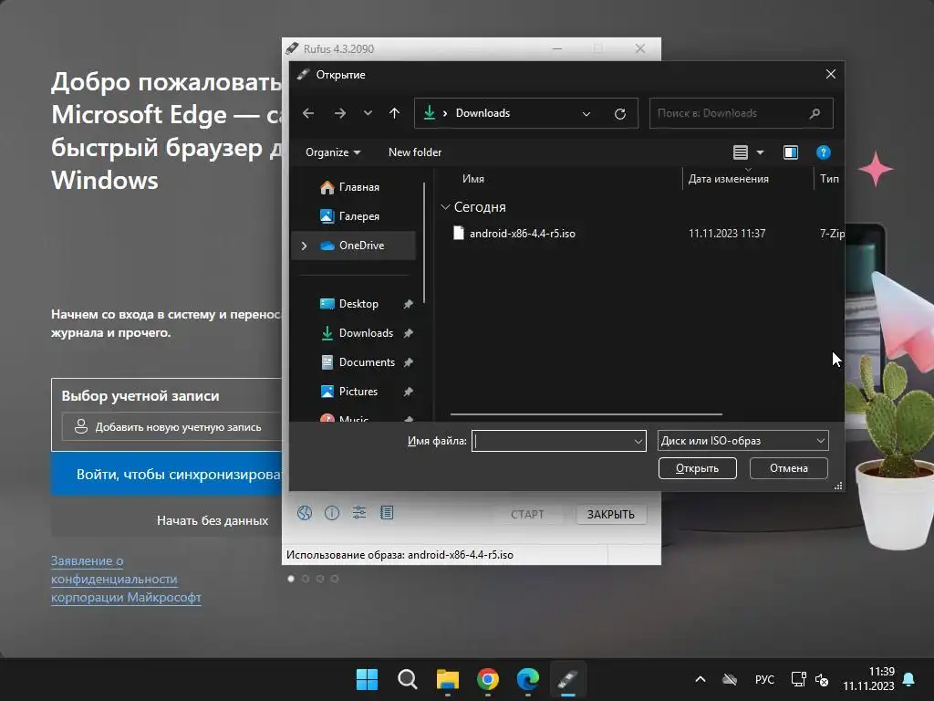
Task: Click the Имя файла text field
Action: pos(552,441)
